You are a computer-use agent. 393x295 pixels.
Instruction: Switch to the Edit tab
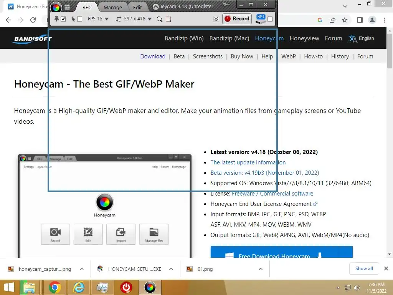(137, 8)
